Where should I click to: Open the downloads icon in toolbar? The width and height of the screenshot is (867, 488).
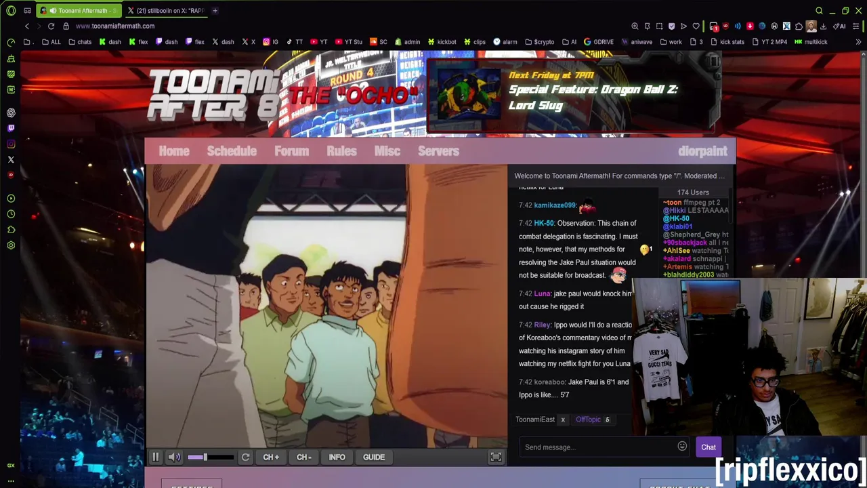point(824,26)
